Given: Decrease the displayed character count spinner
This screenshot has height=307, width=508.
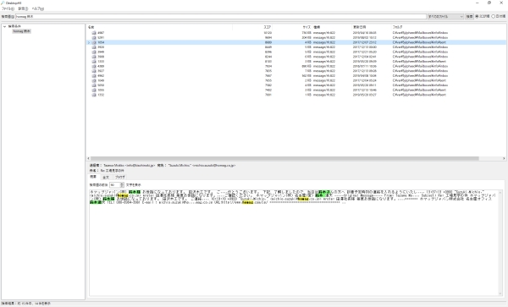Looking at the screenshot, I should pyautogui.click(x=122, y=186).
